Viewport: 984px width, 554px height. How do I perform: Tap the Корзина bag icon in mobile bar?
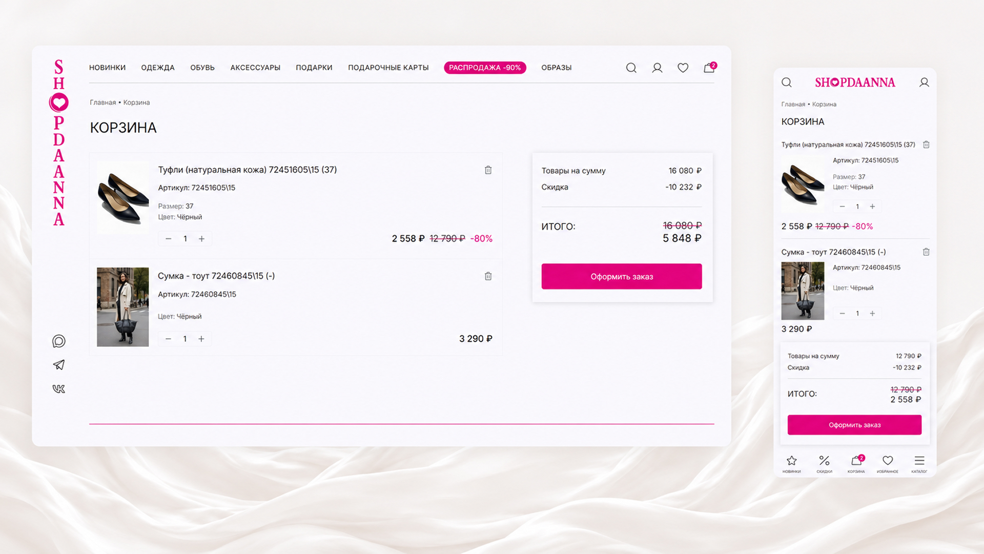[x=856, y=460]
